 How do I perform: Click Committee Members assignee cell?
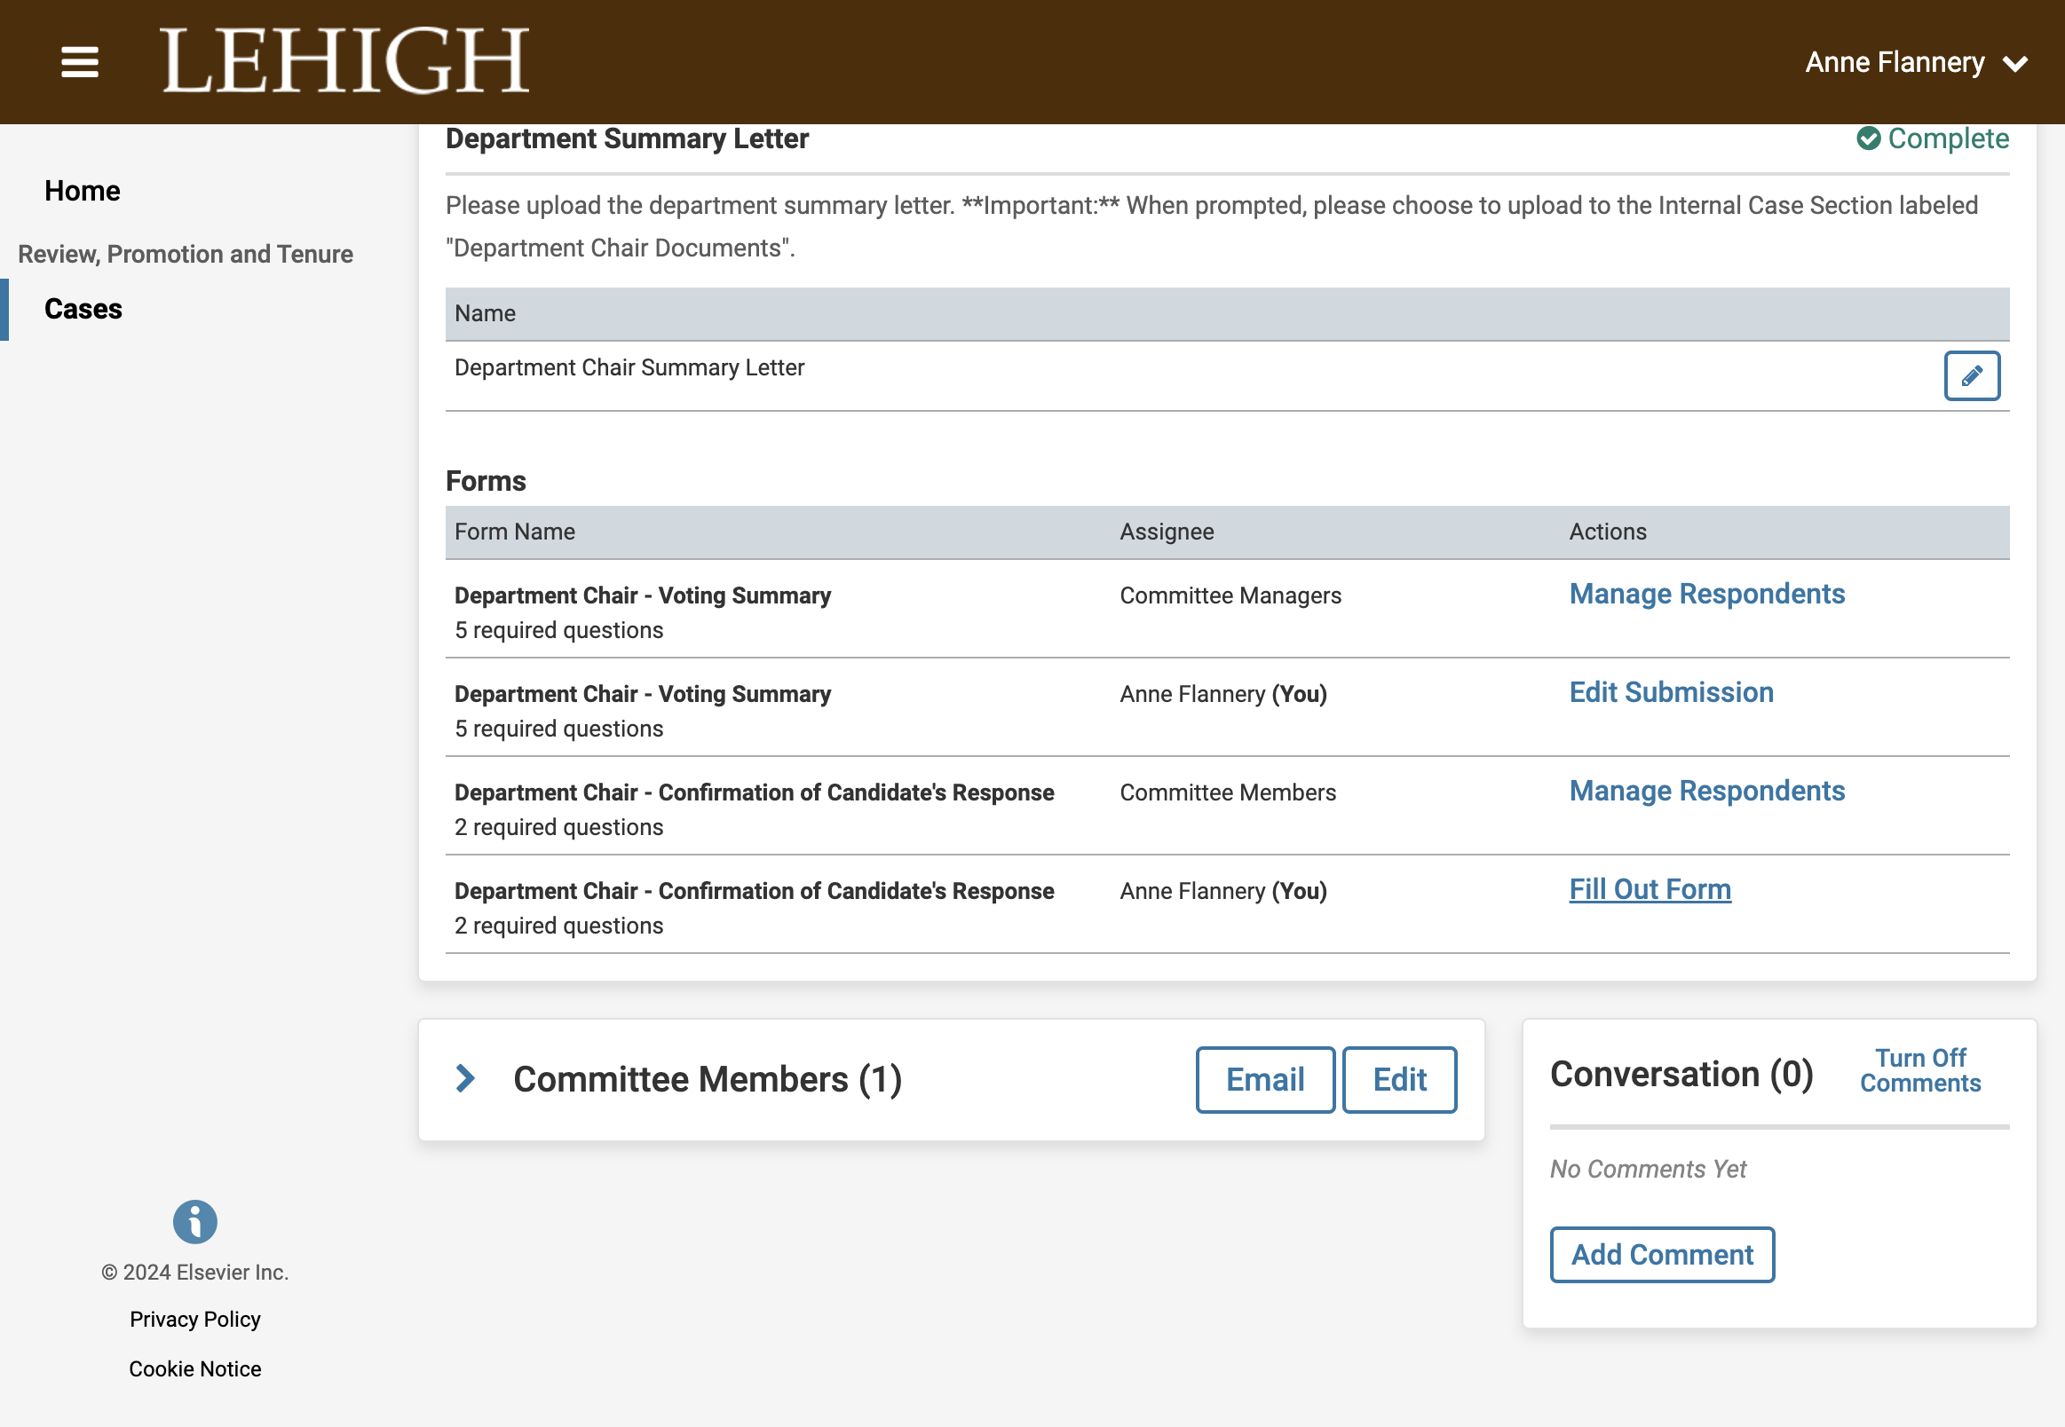point(1227,792)
